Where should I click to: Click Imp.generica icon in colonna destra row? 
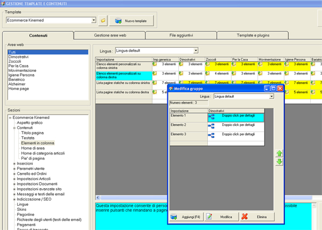155,73
